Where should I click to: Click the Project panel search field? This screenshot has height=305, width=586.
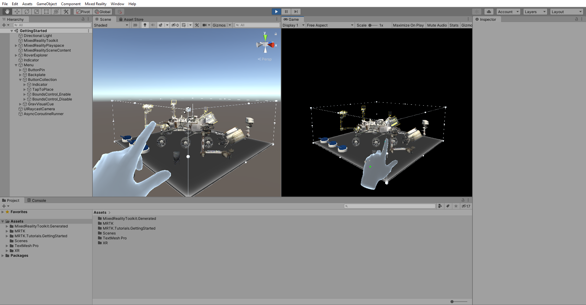[x=390, y=206]
